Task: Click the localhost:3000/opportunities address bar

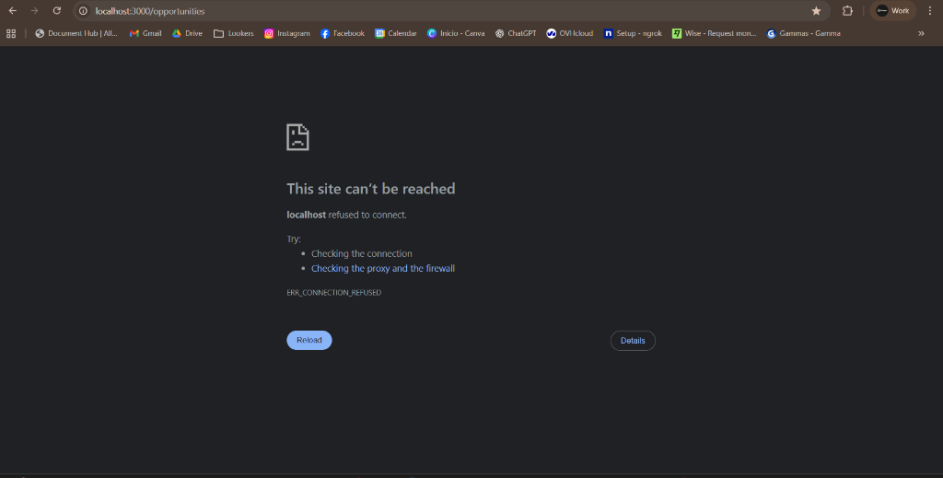Action: 368,11
